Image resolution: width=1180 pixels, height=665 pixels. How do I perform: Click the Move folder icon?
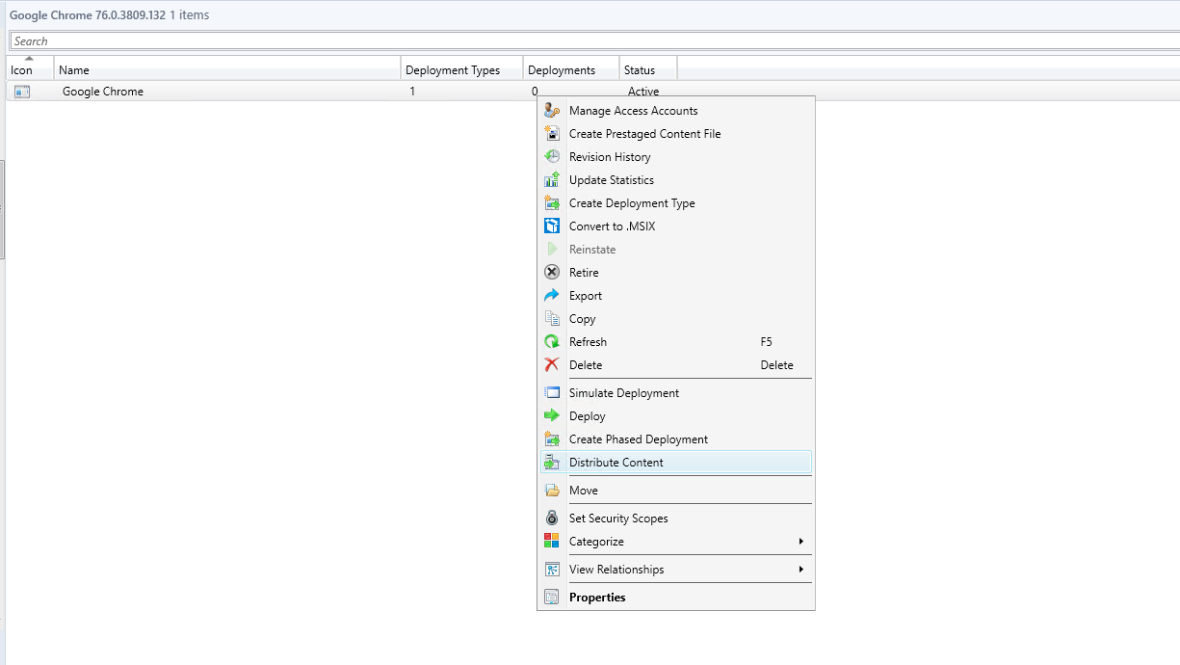(x=552, y=491)
